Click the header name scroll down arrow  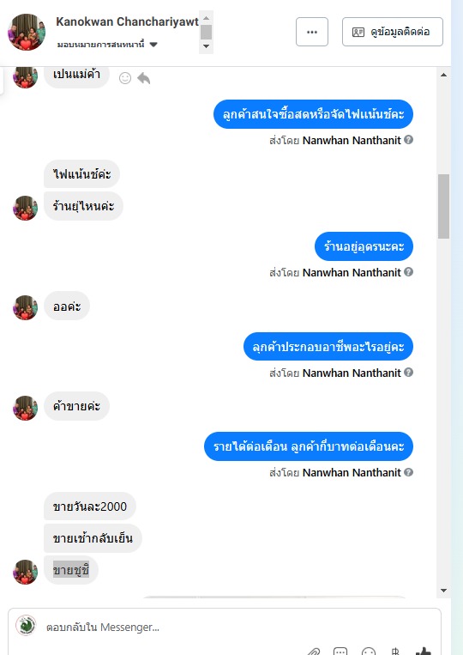(x=206, y=46)
